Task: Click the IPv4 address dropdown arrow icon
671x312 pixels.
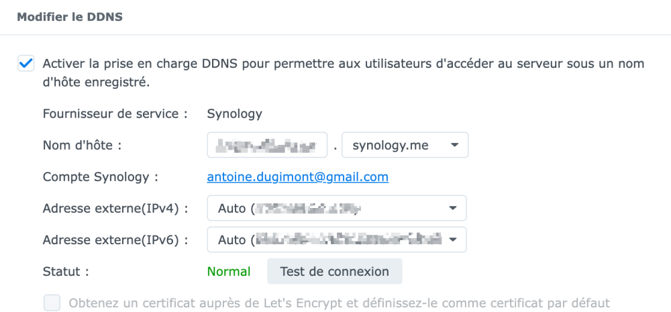Action: point(453,208)
